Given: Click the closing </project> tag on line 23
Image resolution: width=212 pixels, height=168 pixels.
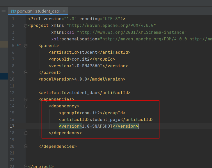Looking at the screenshot, I should click(41, 166).
